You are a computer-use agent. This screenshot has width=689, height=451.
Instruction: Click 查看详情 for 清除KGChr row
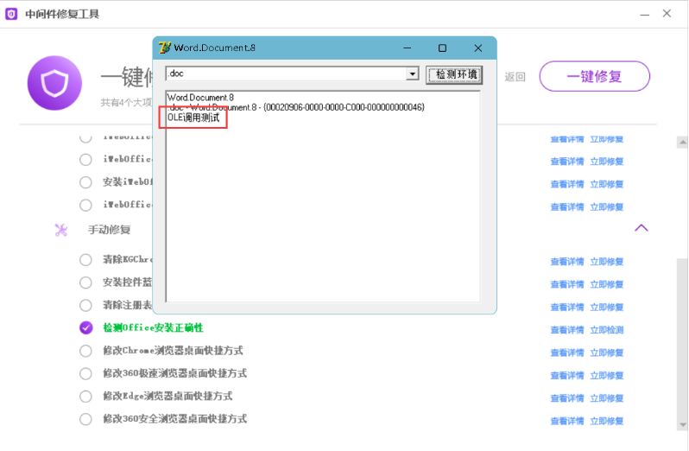pos(567,262)
